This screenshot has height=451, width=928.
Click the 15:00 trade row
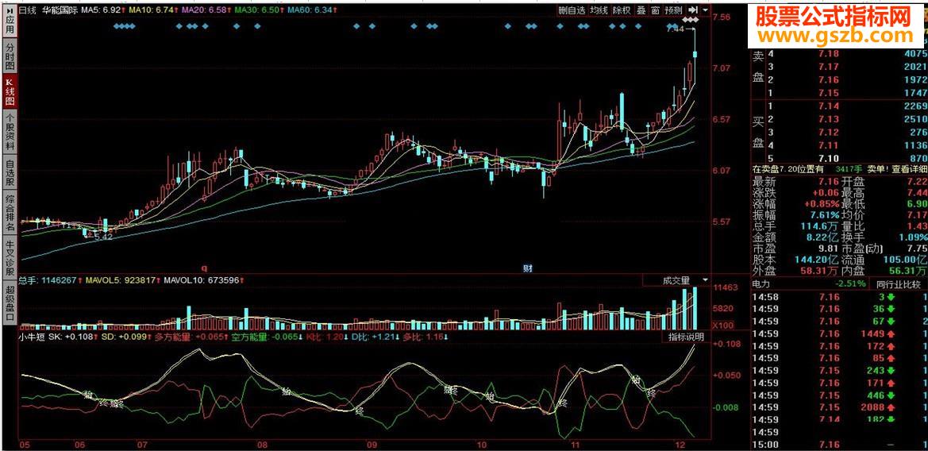tap(839, 445)
